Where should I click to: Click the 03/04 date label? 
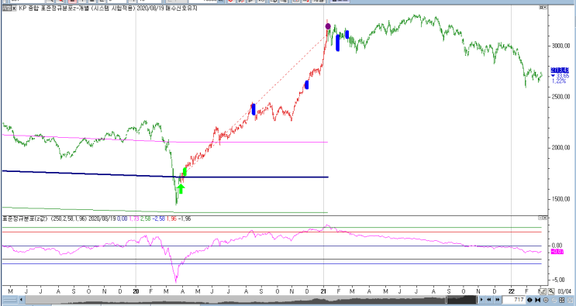click(x=564, y=292)
